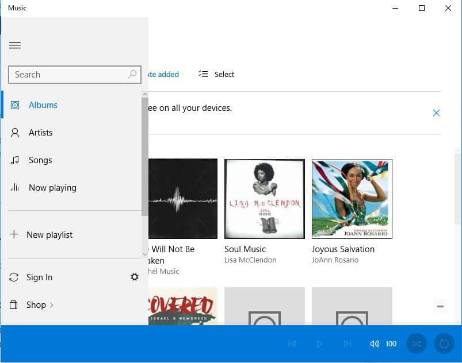The width and height of the screenshot is (462, 363).
Task: Sign In to your Microsoft account
Action: (39, 277)
